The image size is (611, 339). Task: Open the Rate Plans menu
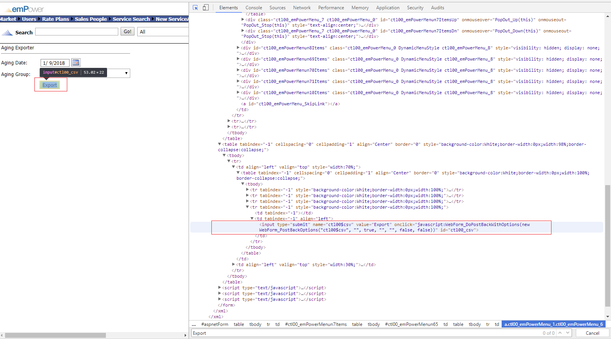tap(56, 19)
